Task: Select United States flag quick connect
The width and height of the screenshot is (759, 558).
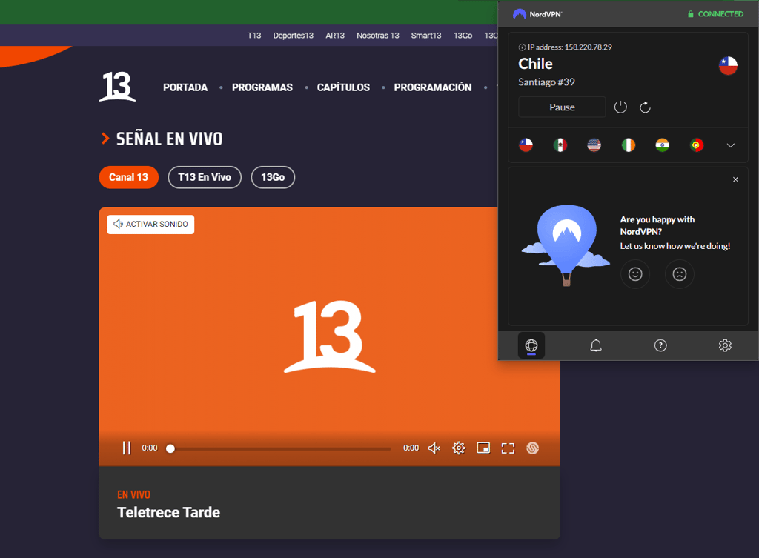Action: click(594, 145)
